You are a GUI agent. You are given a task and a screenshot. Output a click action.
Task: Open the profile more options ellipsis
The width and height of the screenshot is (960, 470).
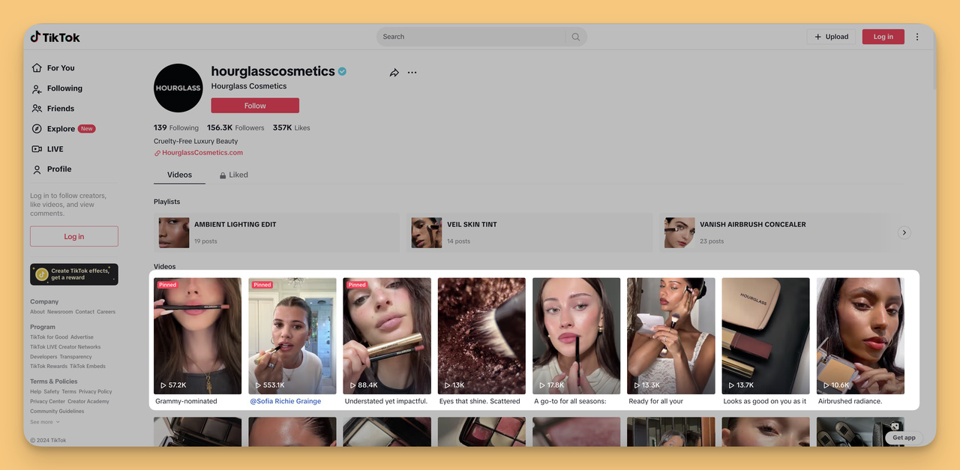pos(412,73)
